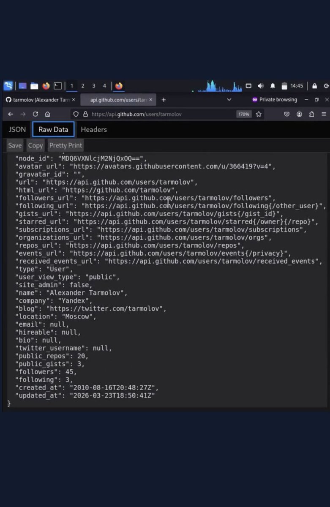The height and width of the screenshot is (507, 330).
Task: Open the file manager taskbar icon
Action: [x=34, y=86]
